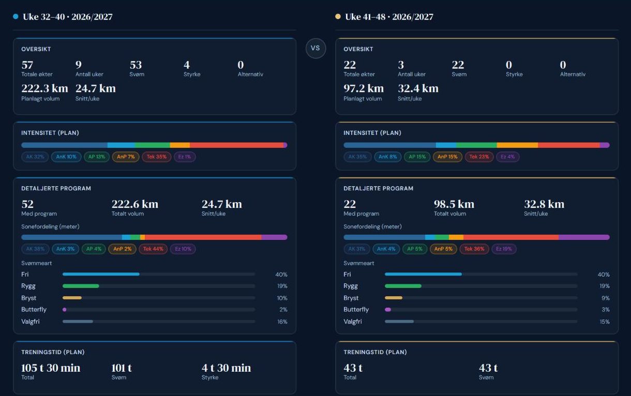Screen dimensions: 631x396
Task: Click the Intensitet color bar in Uke 41–48 panel
Action: tap(477, 145)
